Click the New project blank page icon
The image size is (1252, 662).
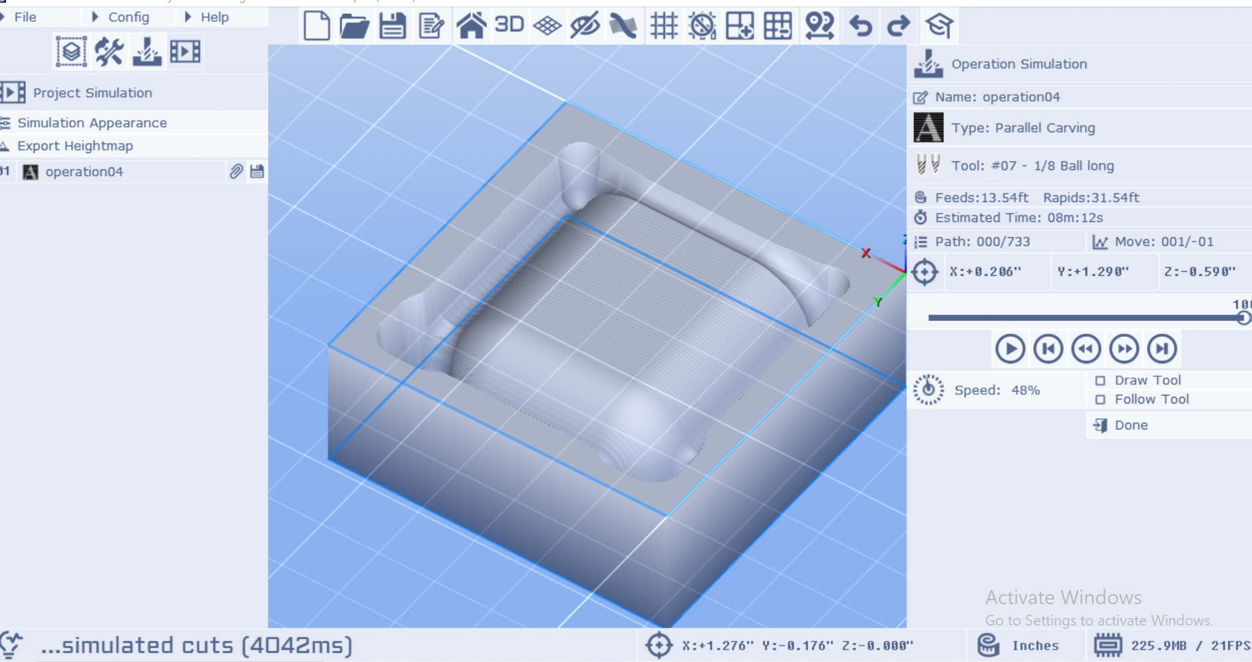click(x=317, y=26)
